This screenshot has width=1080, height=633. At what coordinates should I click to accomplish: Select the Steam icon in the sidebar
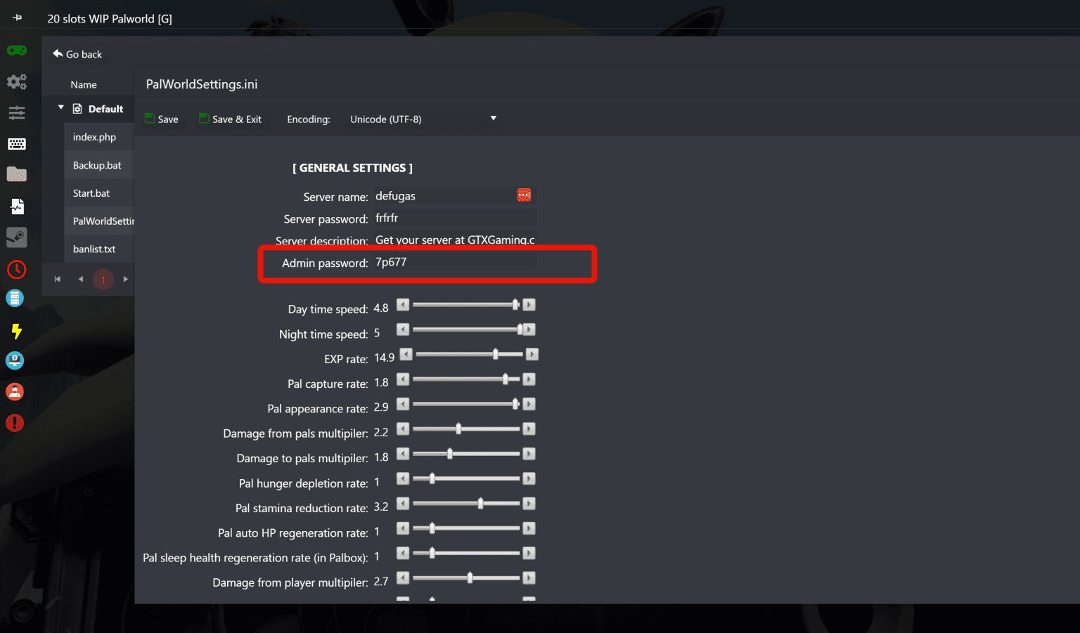(16, 237)
